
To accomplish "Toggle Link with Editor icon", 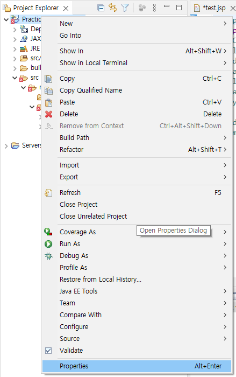I will [112, 8].
